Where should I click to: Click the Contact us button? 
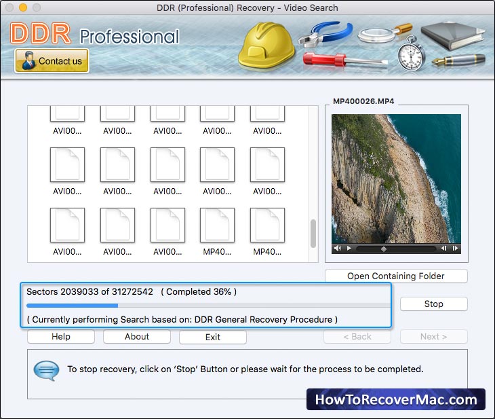click(52, 60)
